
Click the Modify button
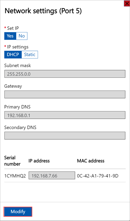(x=18, y=212)
